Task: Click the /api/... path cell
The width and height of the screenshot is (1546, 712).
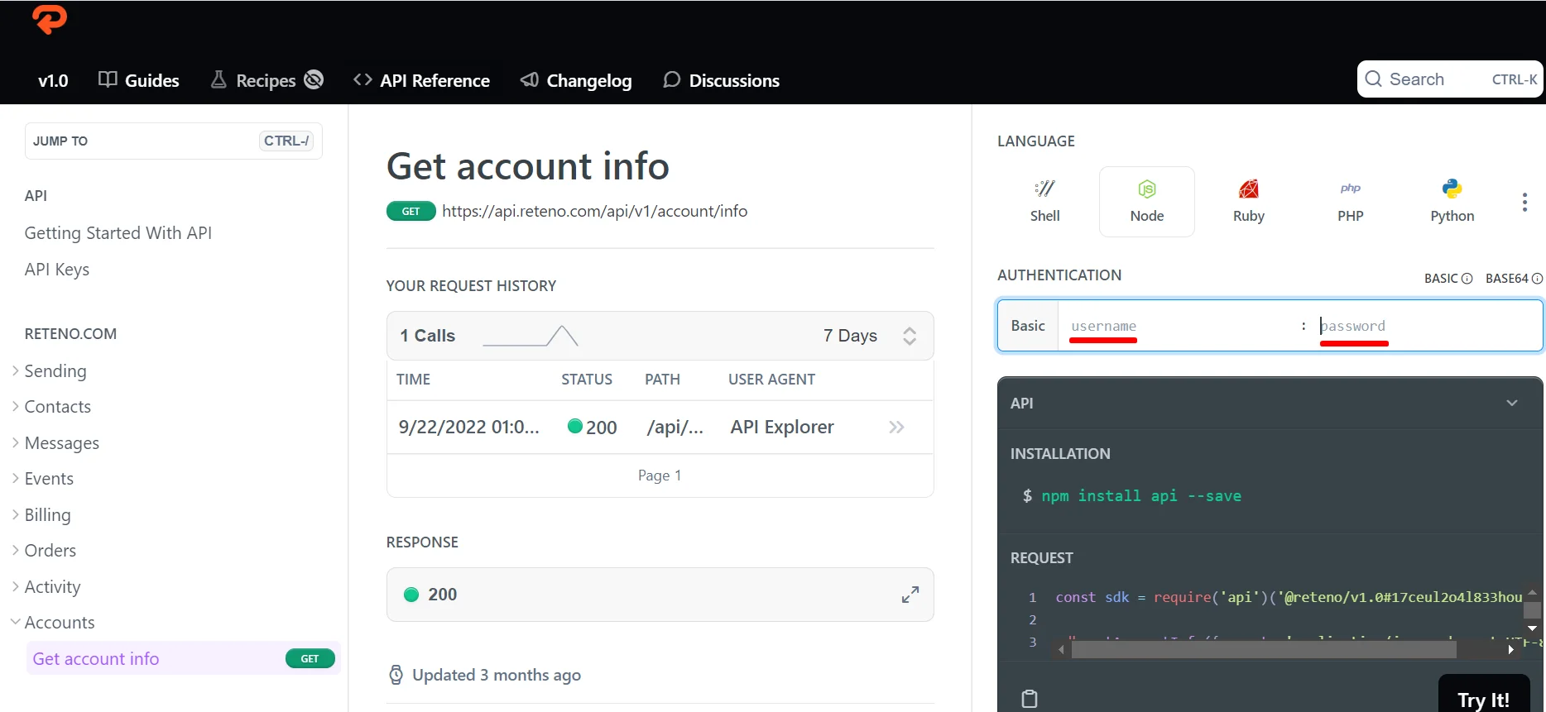Action: [x=675, y=428]
